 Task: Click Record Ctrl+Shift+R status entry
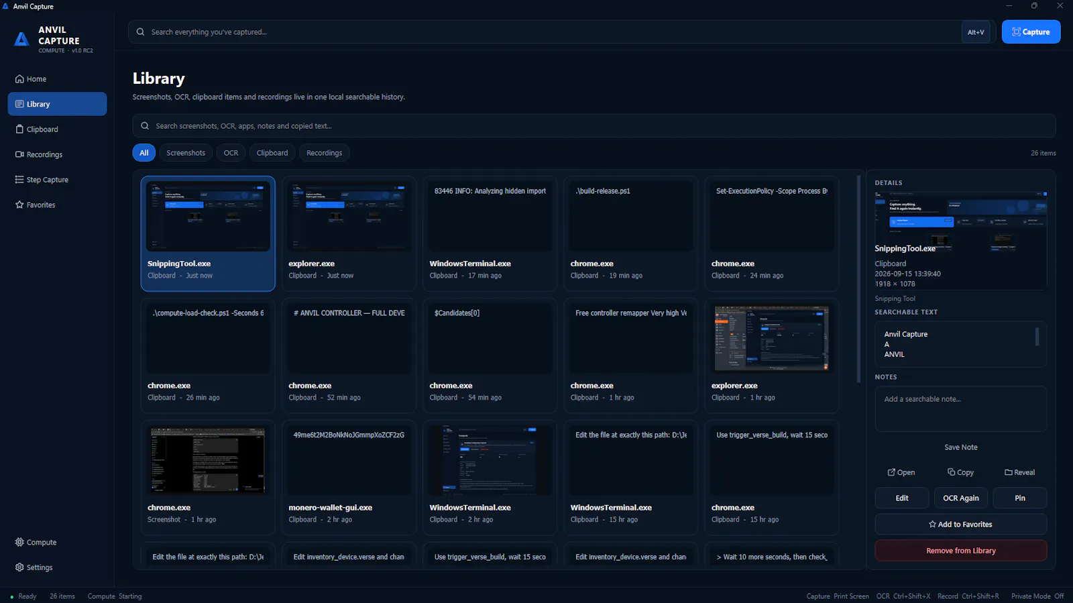968,596
